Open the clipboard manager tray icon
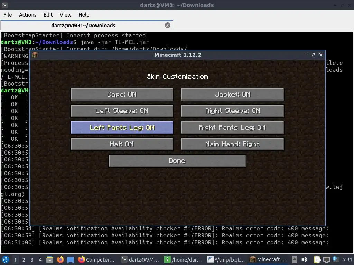 317,259
